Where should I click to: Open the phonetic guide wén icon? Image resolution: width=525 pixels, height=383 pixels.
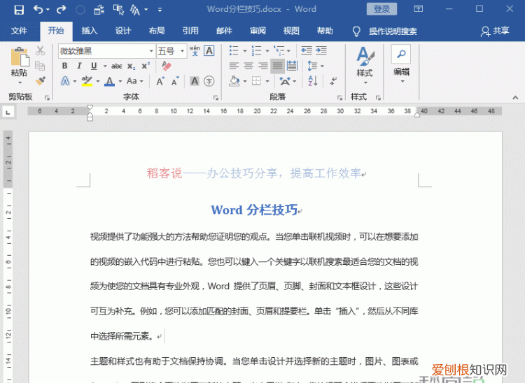195,51
